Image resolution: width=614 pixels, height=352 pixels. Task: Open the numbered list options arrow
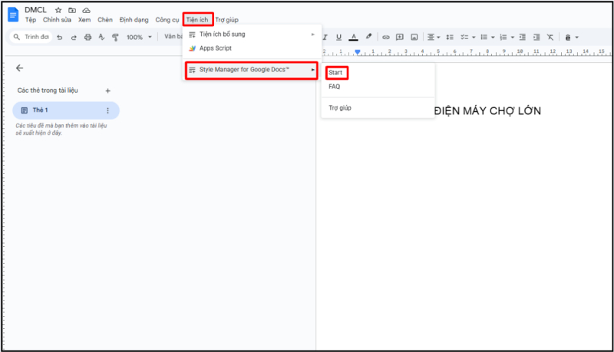pos(513,38)
